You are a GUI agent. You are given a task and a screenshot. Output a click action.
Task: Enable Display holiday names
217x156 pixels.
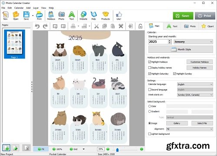[x=150, y=68]
